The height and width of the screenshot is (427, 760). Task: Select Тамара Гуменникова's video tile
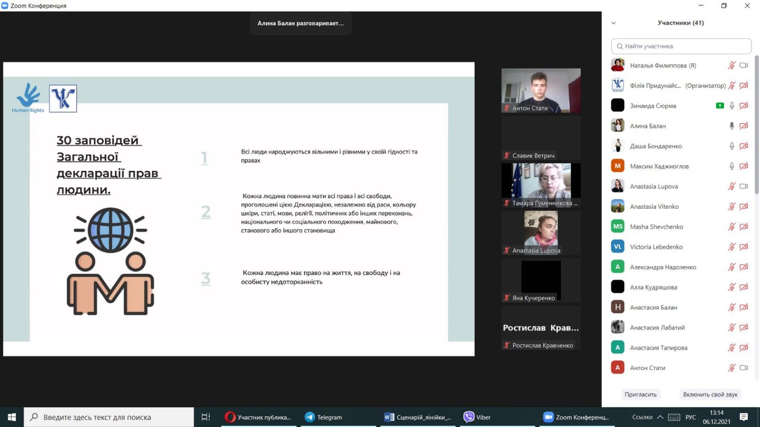541,185
